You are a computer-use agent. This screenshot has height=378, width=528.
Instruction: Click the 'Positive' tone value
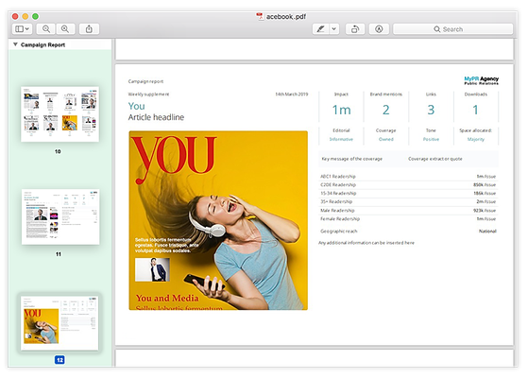(431, 139)
